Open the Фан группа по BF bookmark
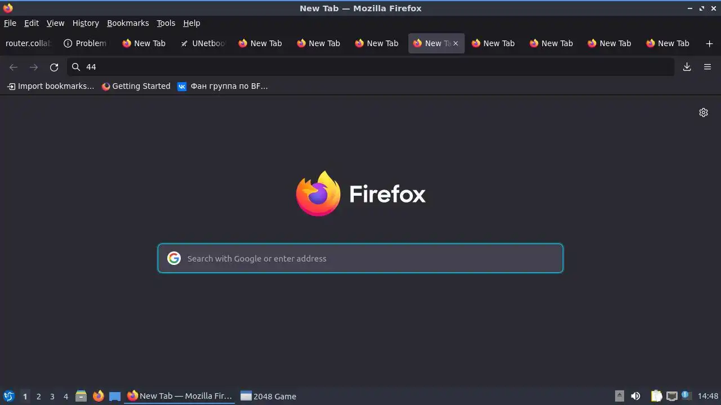 pyautogui.click(x=222, y=86)
